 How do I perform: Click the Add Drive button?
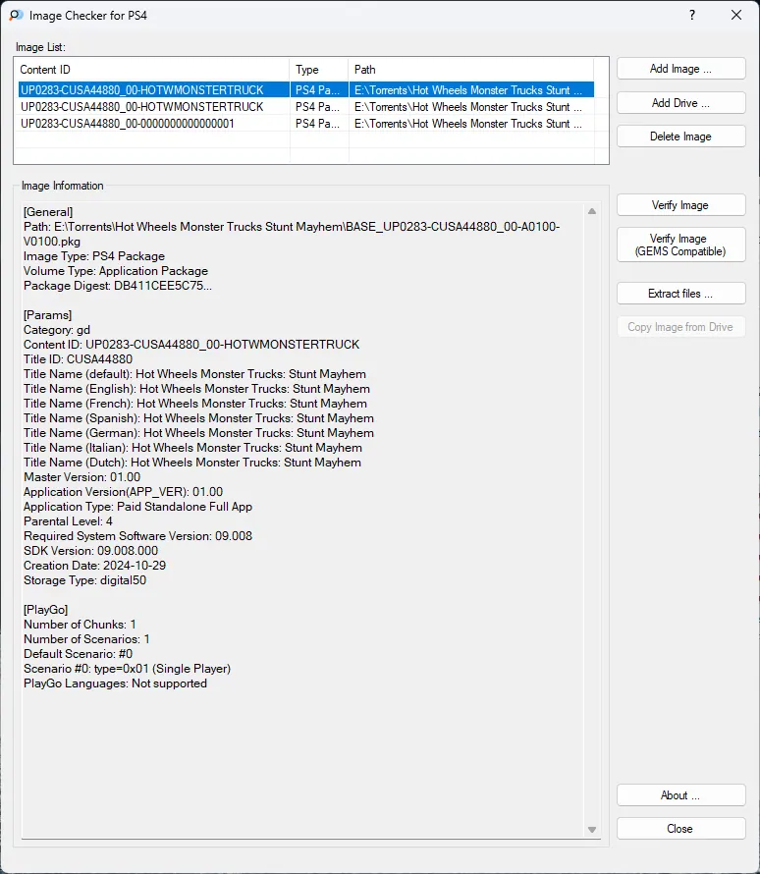(x=680, y=102)
